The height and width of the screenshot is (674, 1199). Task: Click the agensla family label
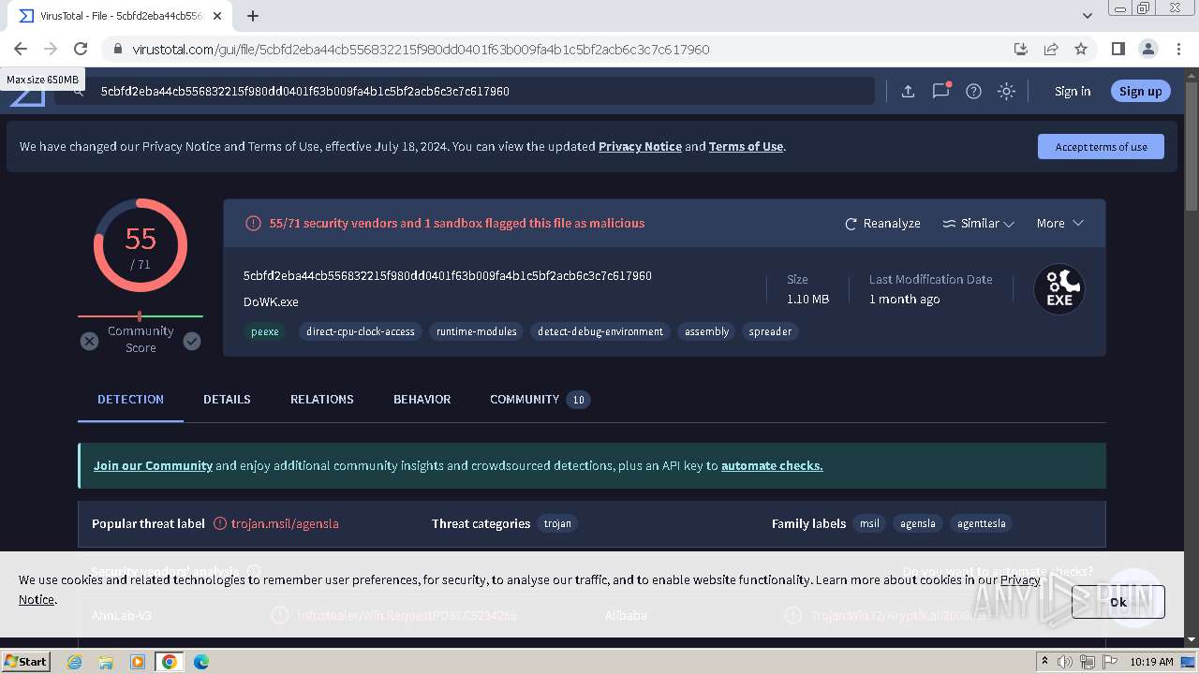click(917, 523)
